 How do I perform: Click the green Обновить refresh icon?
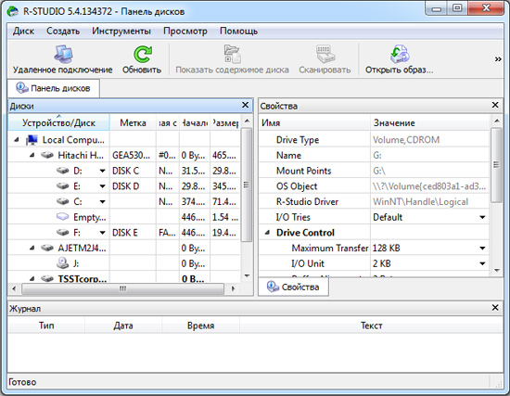coord(143,54)
